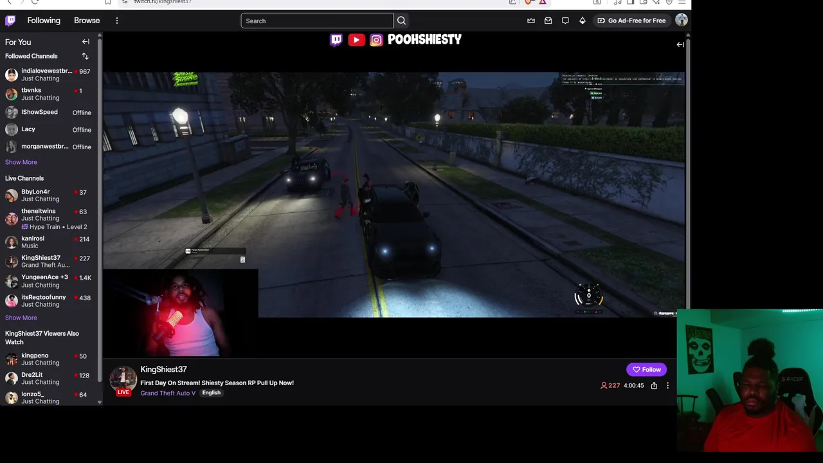Click the magnifier search button

point(401,21)
